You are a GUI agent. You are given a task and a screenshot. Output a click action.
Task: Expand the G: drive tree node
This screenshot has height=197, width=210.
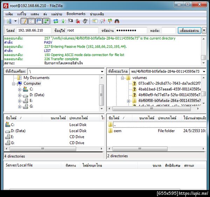click(20, 107)
